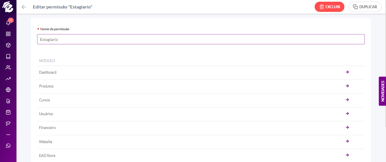Click the DUPLICAR button
Image resolution: width=386 pixels, height=162 pixels.
(x=365, y=7)
